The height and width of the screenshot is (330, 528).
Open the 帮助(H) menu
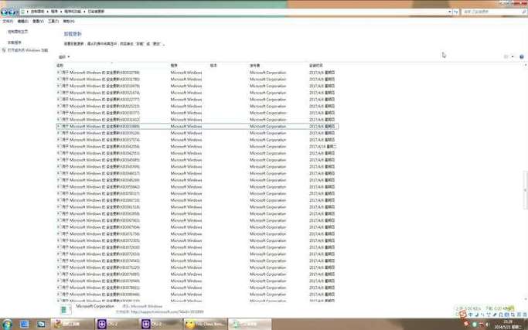click(x=69, y=21)
